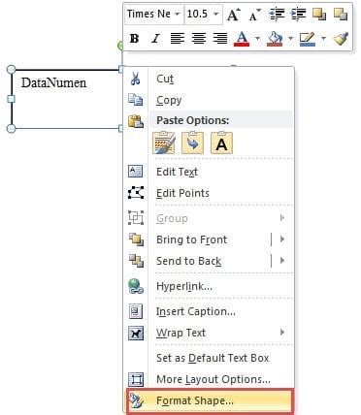The width and height of the screenshot is (361, 415).
Task: Click the Wrap Text icon
Action: [136, 333]
